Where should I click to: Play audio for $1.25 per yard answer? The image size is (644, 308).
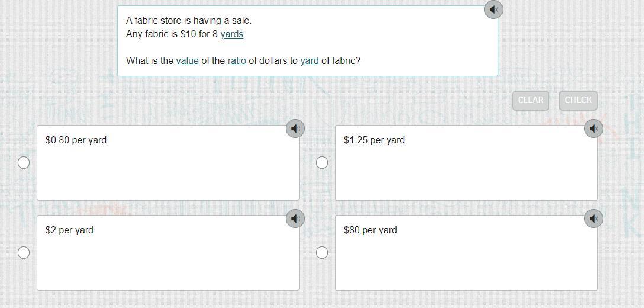[x=594, y=129]
